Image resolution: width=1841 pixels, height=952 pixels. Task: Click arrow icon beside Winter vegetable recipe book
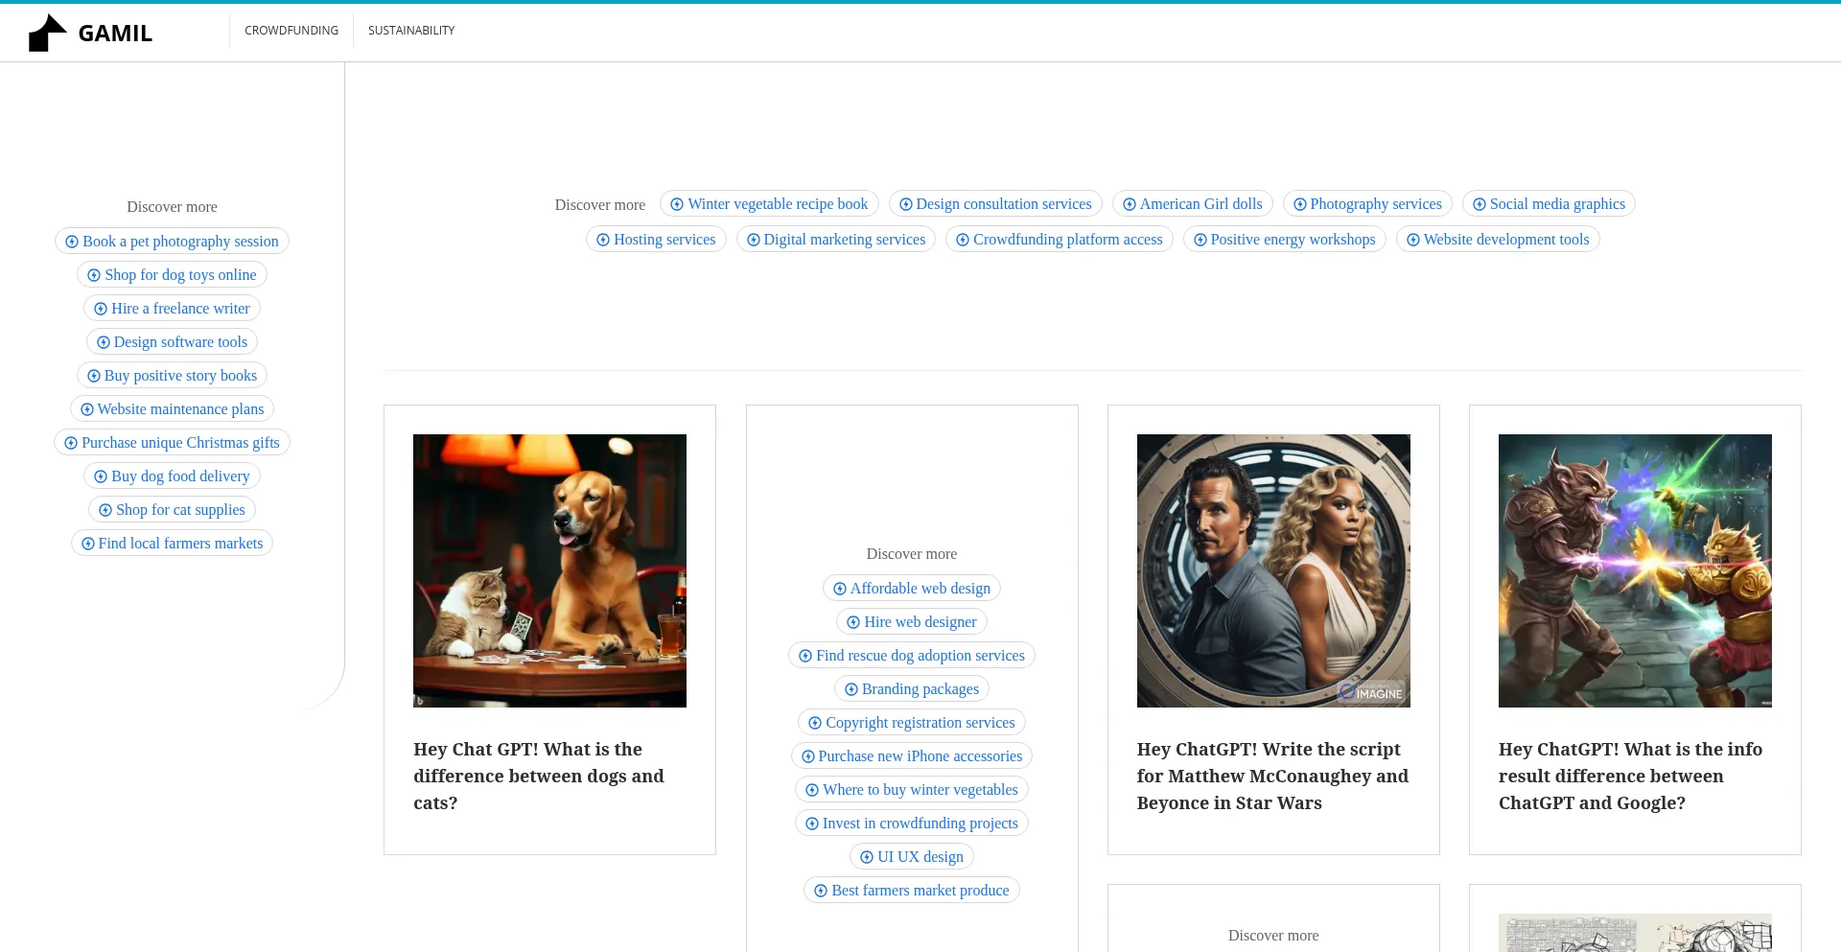click(x=677, y=204)
